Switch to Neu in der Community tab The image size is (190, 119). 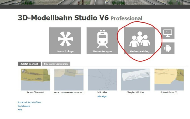(x=56, y=64)
